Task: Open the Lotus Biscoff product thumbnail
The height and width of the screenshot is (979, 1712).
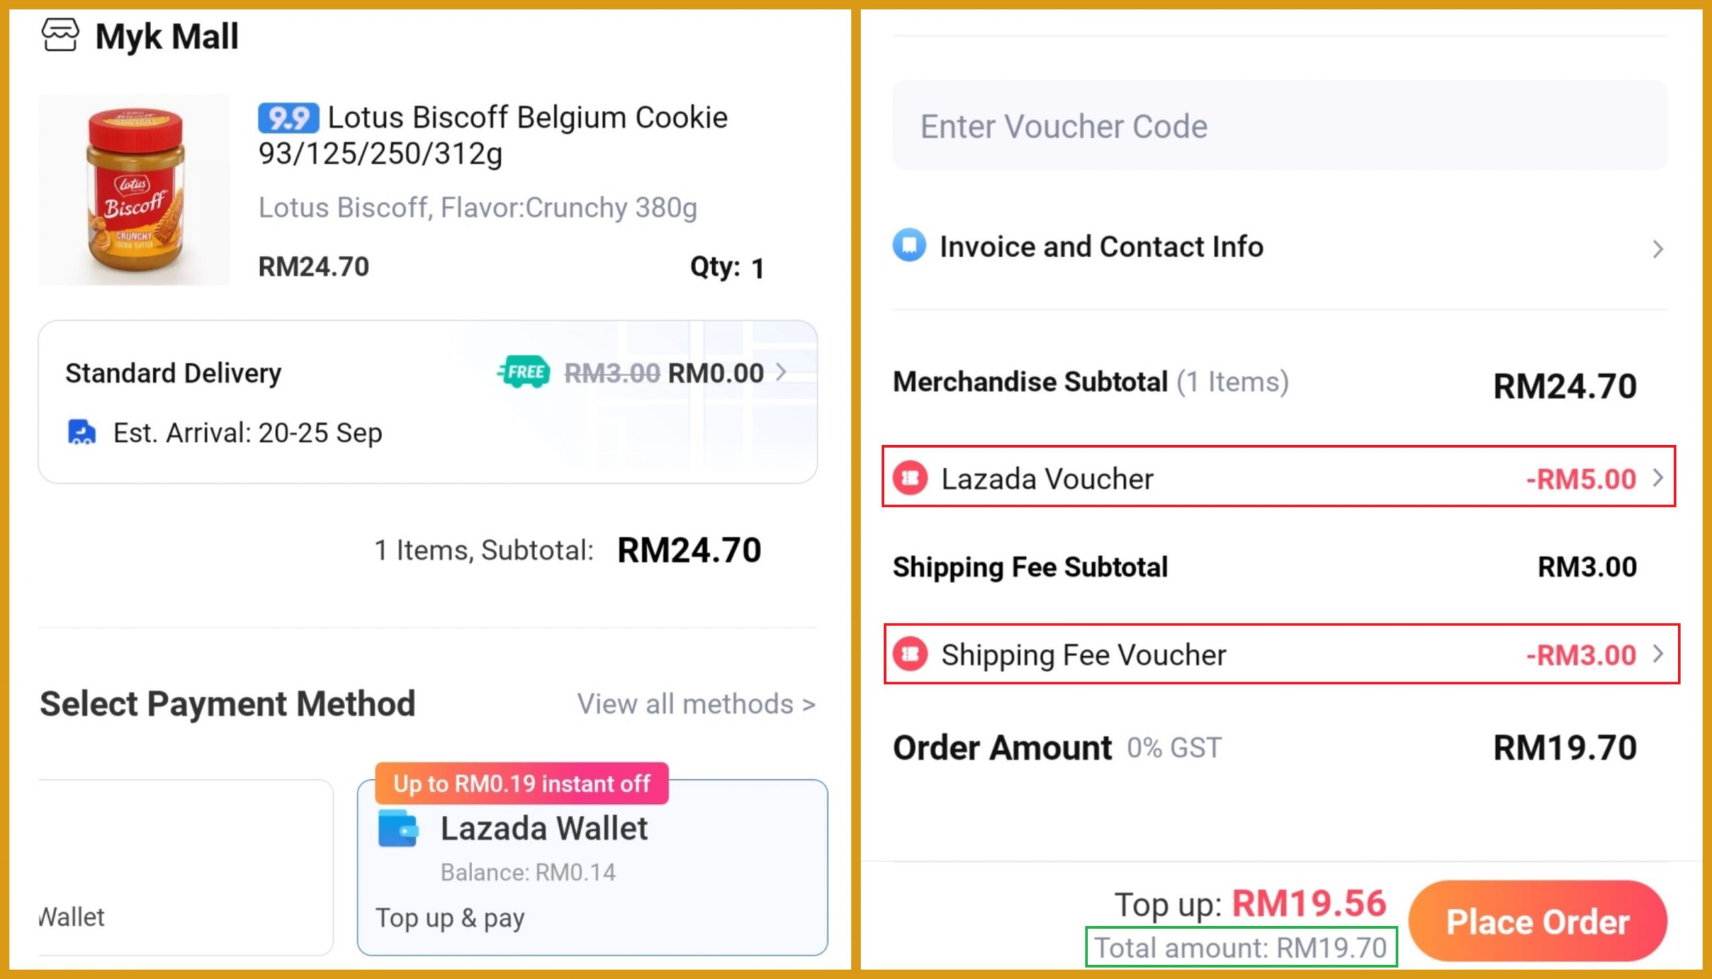Action: tap(134, 190)
